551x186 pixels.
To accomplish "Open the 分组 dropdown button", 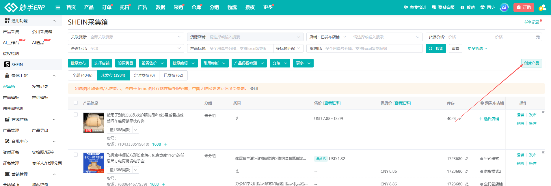I will (x=280, y=63).
